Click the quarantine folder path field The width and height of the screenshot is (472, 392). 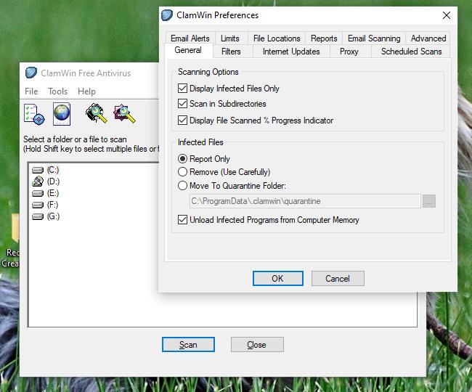(305, 201)
